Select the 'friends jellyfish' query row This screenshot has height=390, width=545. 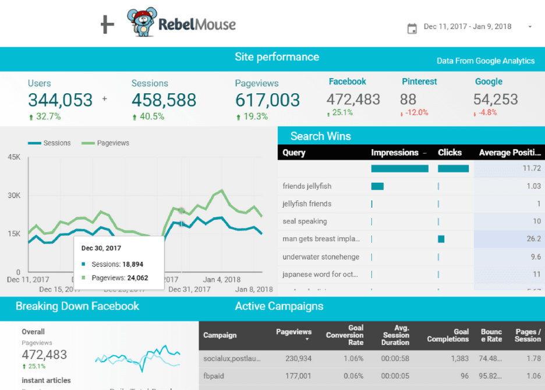click(307, 186)
